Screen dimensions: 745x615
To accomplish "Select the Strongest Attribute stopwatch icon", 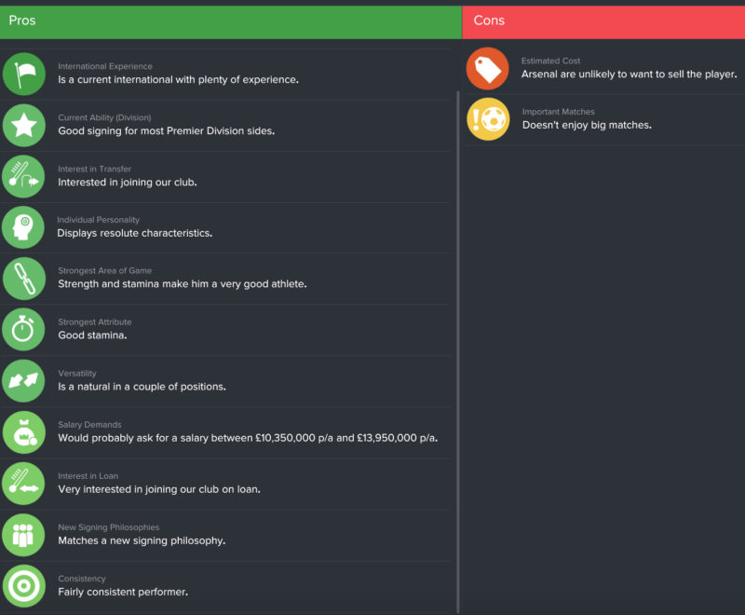I will click(x=23, y=329).
